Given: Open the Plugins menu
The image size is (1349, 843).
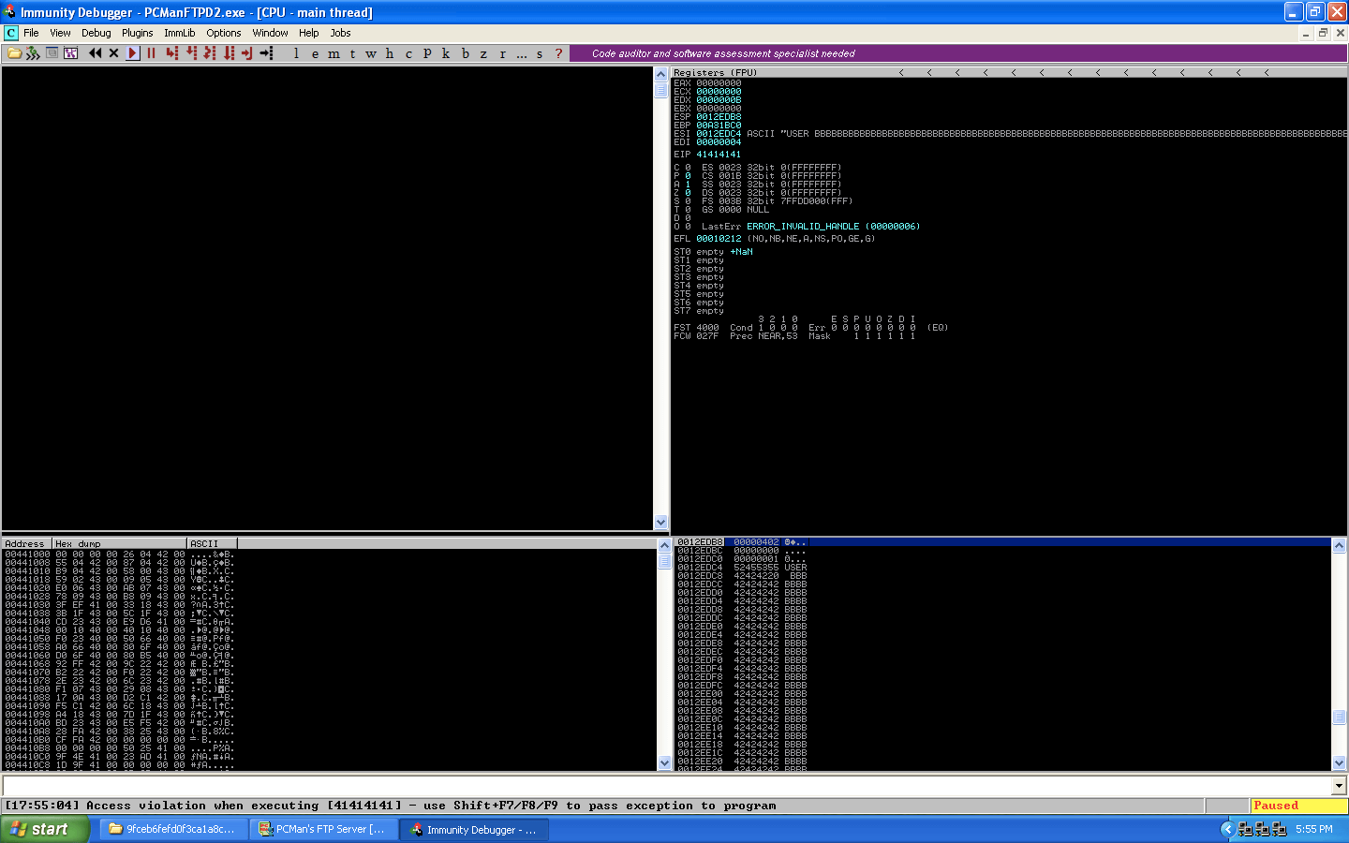Looking at the screenshot, I should pyautogui.click(x=137, y=33).
